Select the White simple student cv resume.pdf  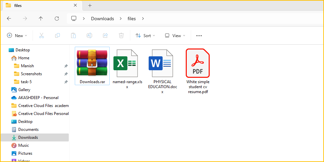coord(198,71)
